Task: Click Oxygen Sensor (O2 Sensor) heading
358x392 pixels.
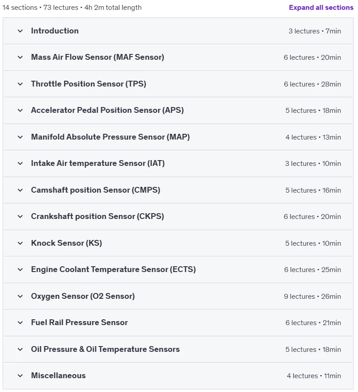Action: point(83,296)
